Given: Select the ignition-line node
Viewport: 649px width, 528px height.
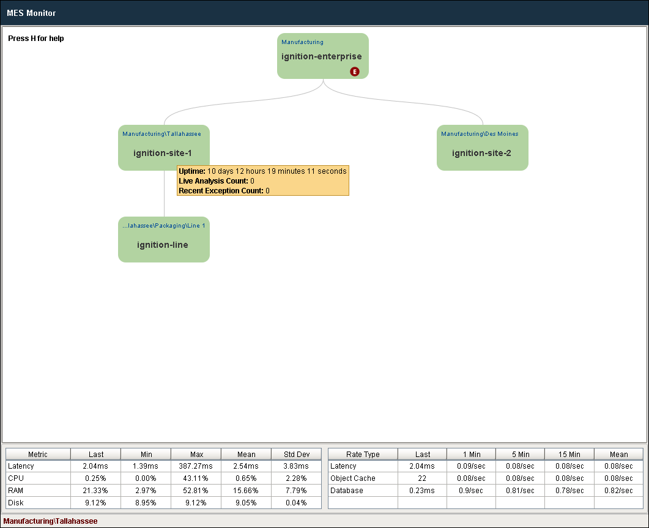Looking at the screenshot, I should 164,239.
